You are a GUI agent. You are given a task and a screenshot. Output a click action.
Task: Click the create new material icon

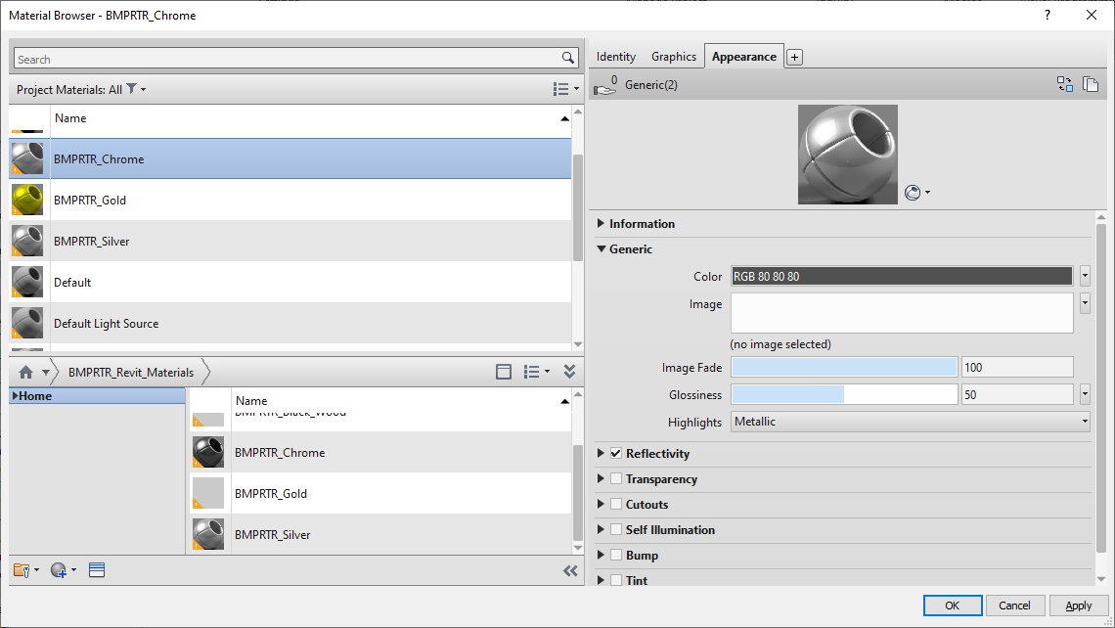[63, 570]
